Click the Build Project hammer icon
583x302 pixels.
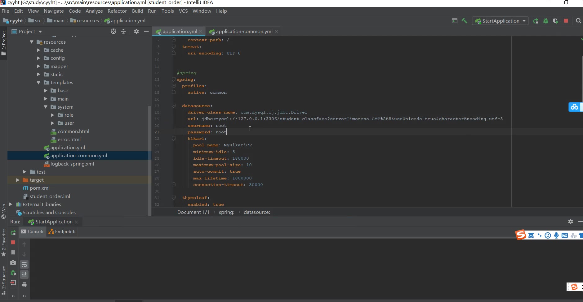pos(464,21)
